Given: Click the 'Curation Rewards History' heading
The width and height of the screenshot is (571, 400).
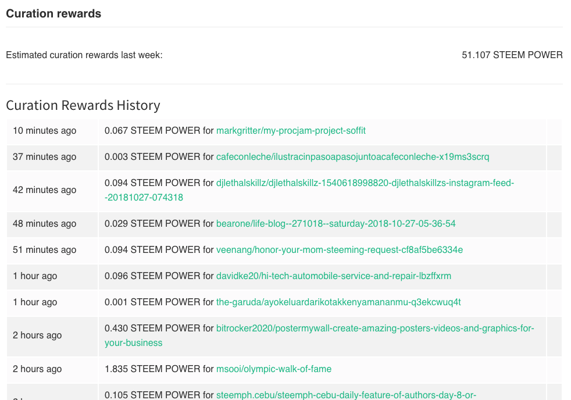Looking at the screenshot, I should click(x=83, y=105).
